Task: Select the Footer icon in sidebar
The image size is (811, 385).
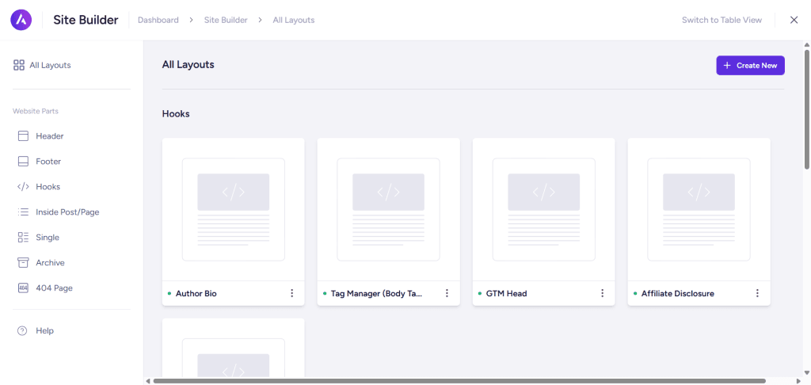Action: coord(23,162)
